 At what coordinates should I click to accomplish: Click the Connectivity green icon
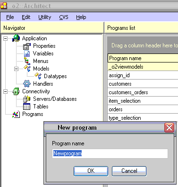pos(16,91)
